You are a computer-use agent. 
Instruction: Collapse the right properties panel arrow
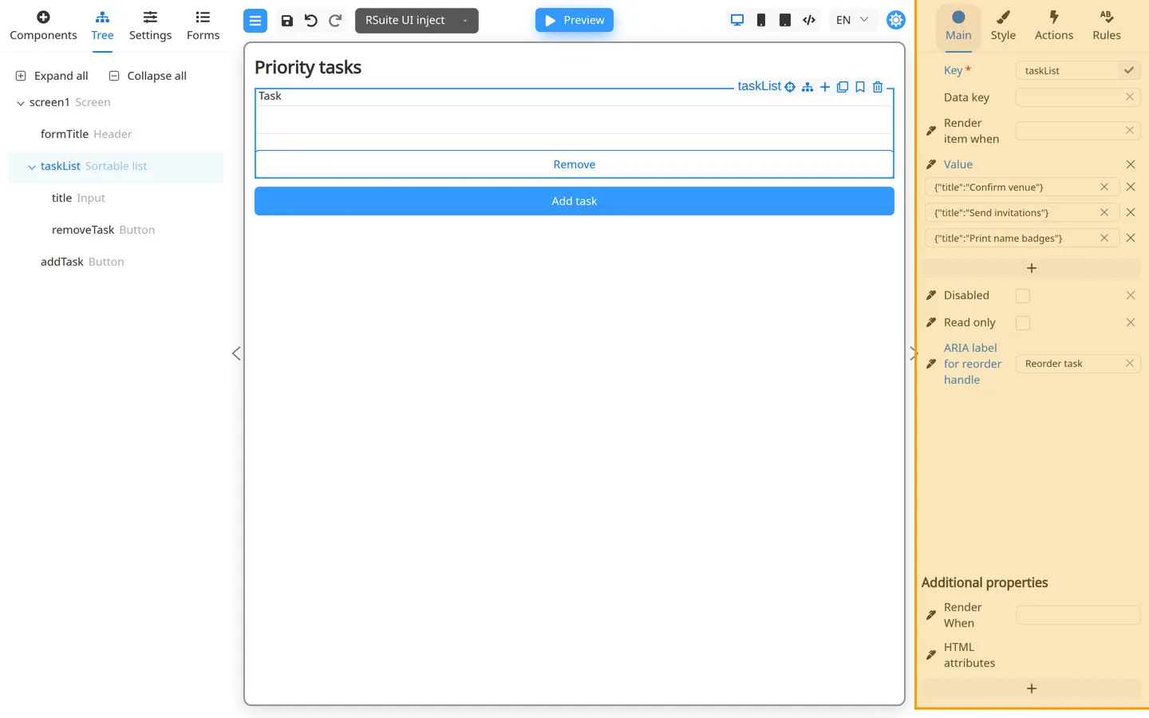point(914,353)
